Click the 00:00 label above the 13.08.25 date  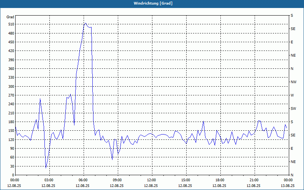pyautogui.click(x=288, y=180)
